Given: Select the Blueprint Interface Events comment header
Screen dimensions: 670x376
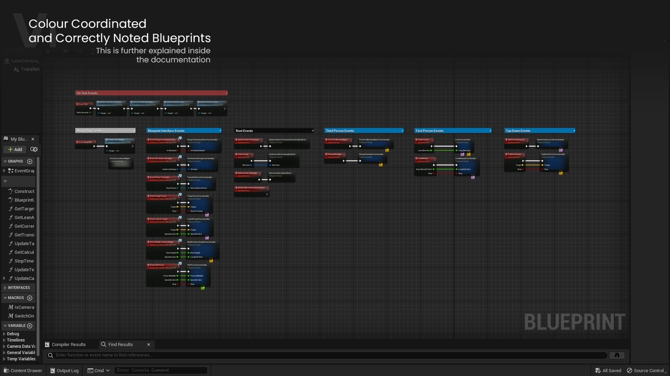Looking at the screenshot, I should pyautogui.click(x=184, y=131).
